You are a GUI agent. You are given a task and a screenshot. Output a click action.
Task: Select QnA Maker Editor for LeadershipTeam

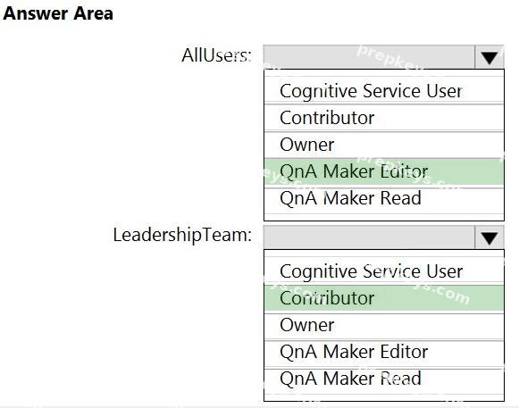[384, 352]
